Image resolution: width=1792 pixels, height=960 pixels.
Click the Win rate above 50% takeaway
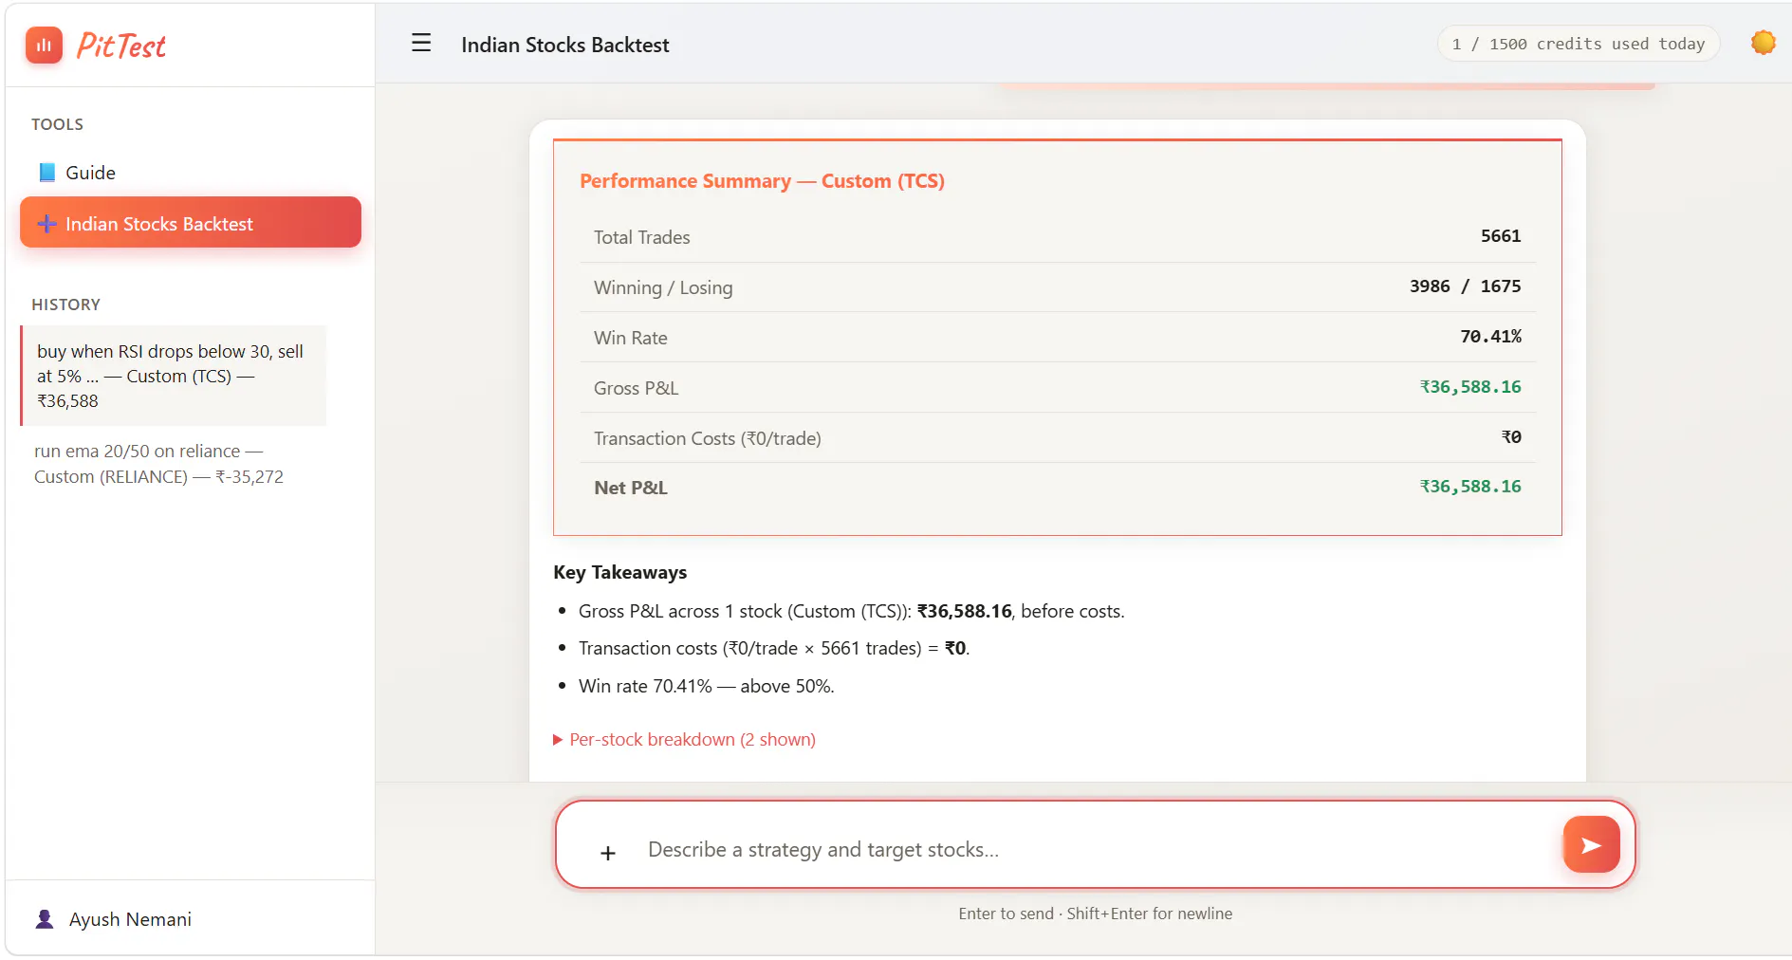point(707,686)
